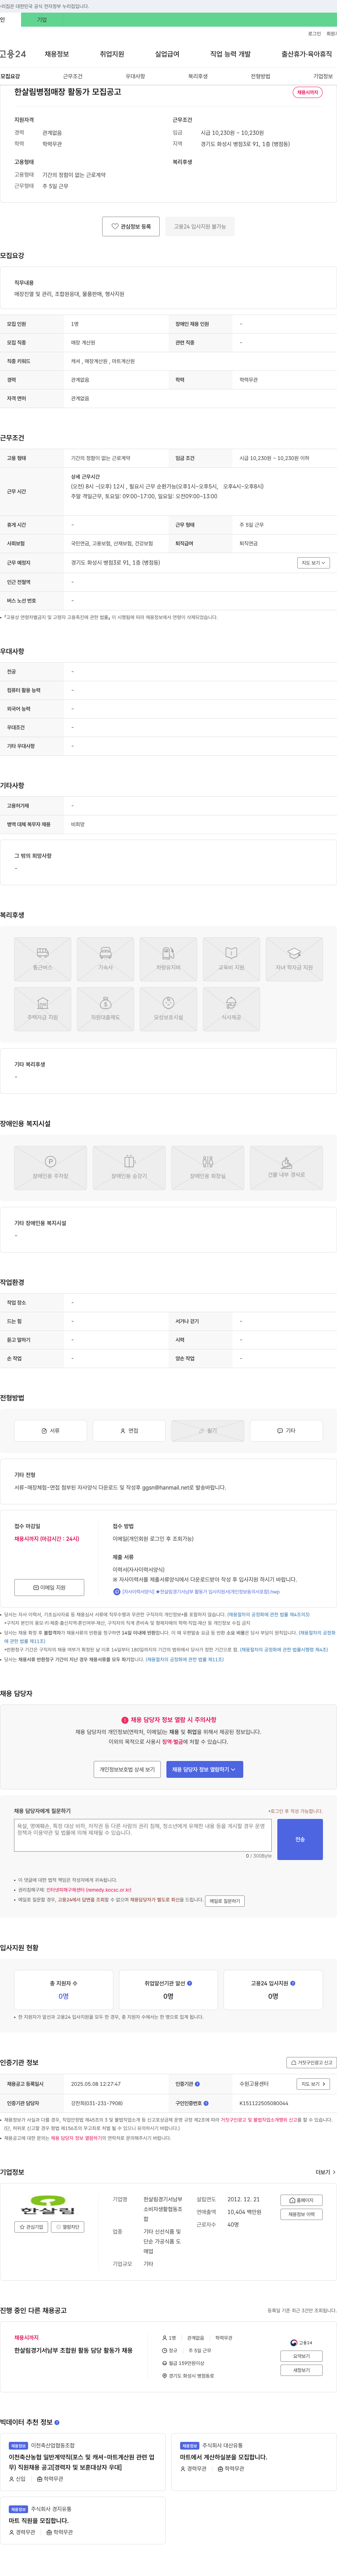Switch to the 복리후생 section tab

click(x=198, y=76)
